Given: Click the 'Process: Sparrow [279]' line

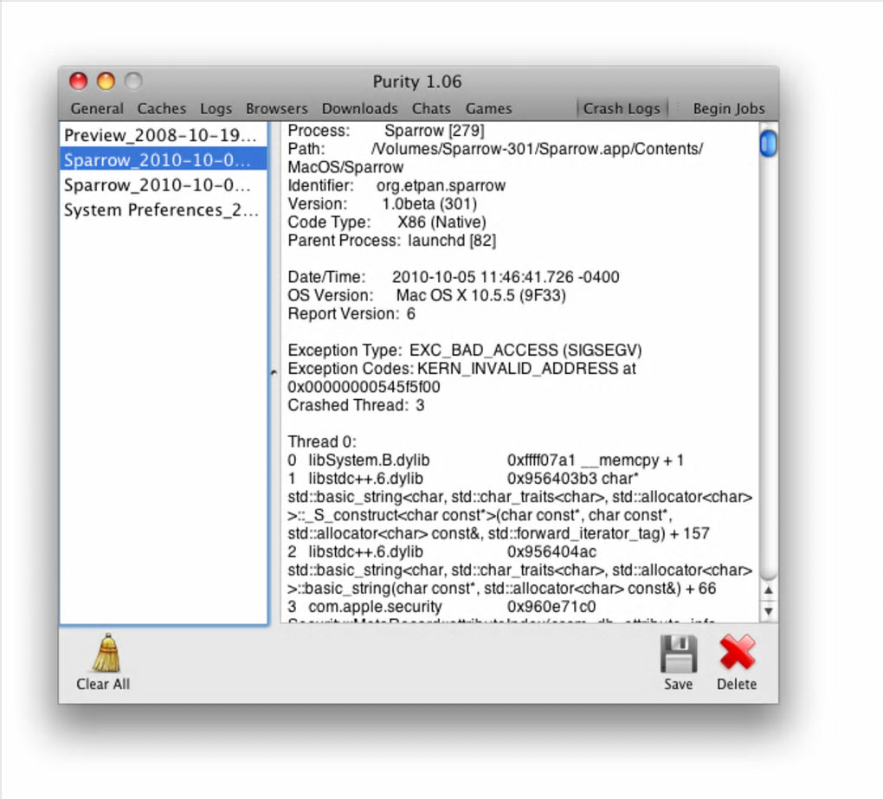Looking at the screenshot, I should [x=386, y=131].
